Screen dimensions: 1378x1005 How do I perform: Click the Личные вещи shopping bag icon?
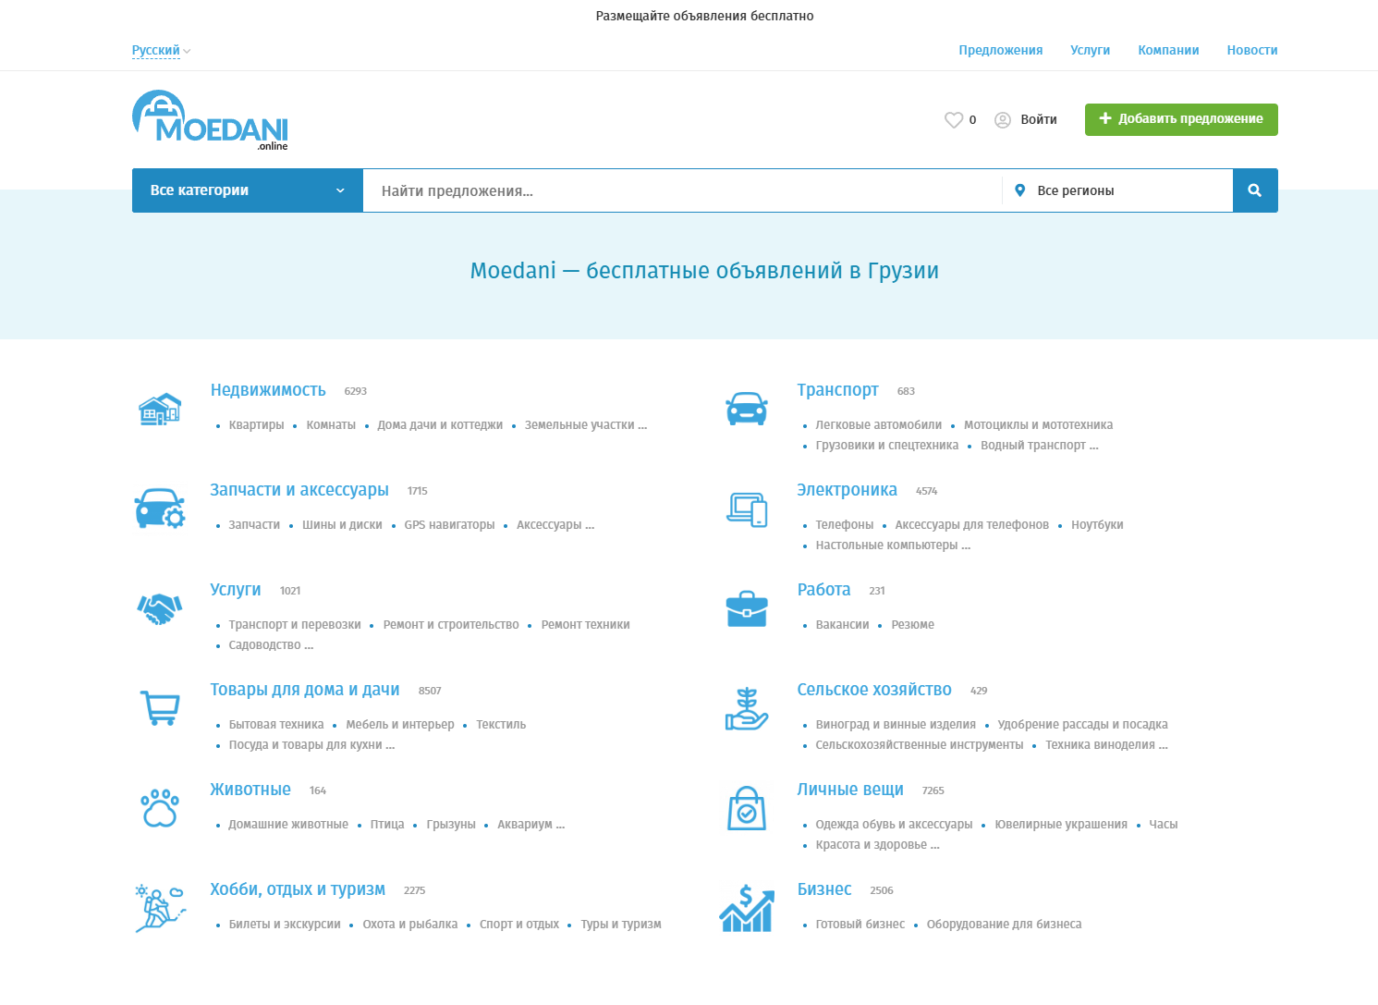[747, 808]
